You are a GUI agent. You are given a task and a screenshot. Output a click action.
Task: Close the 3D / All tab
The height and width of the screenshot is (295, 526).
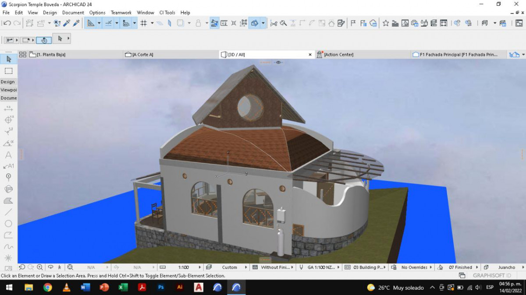pos(310,55)
